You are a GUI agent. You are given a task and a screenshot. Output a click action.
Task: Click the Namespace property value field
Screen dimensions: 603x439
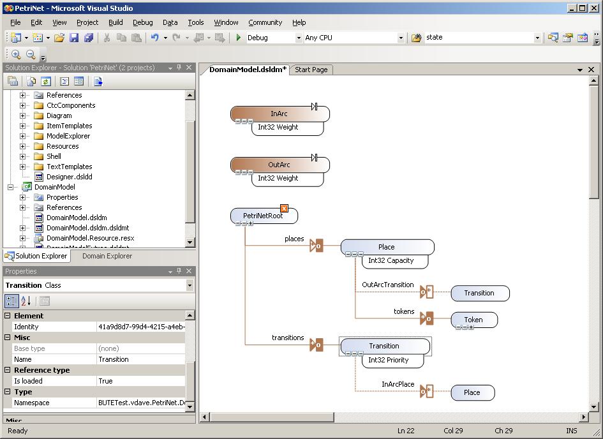point(141,403)
